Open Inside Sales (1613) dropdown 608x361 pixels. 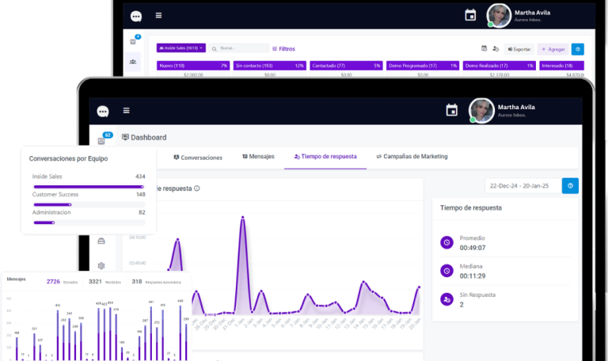coord(181,48)
